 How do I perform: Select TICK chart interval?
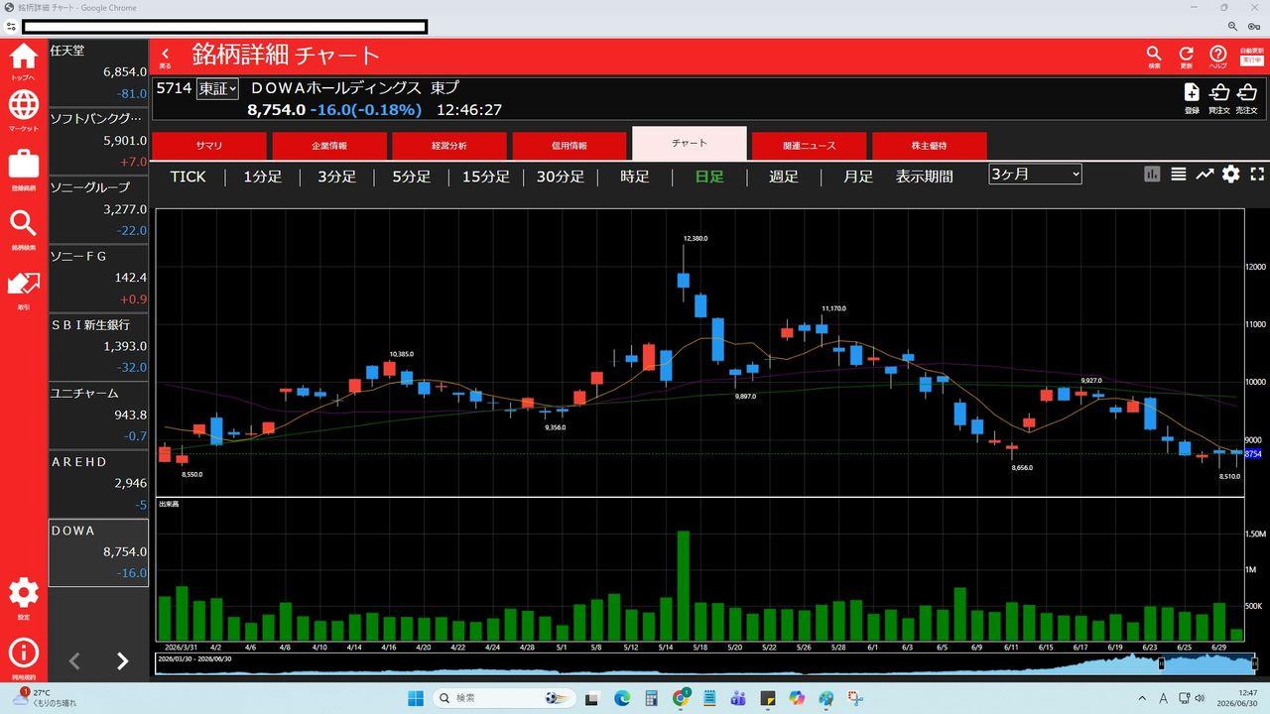(188, 177)
